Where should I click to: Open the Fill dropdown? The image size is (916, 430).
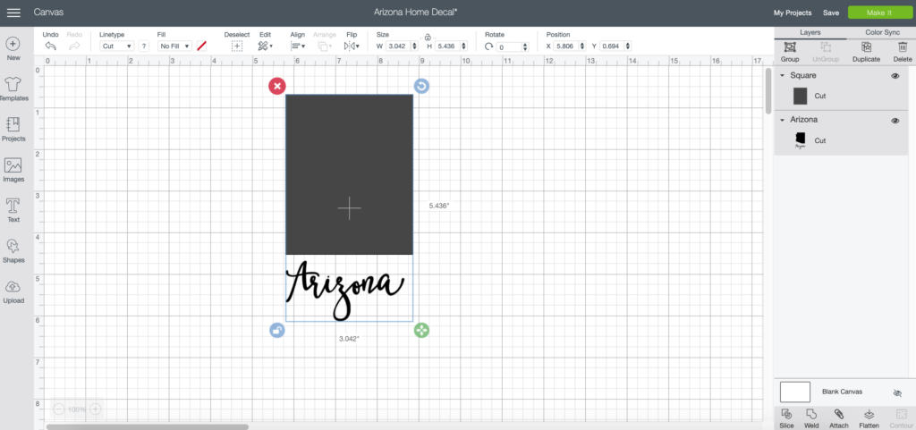click(x=174, y=46)
